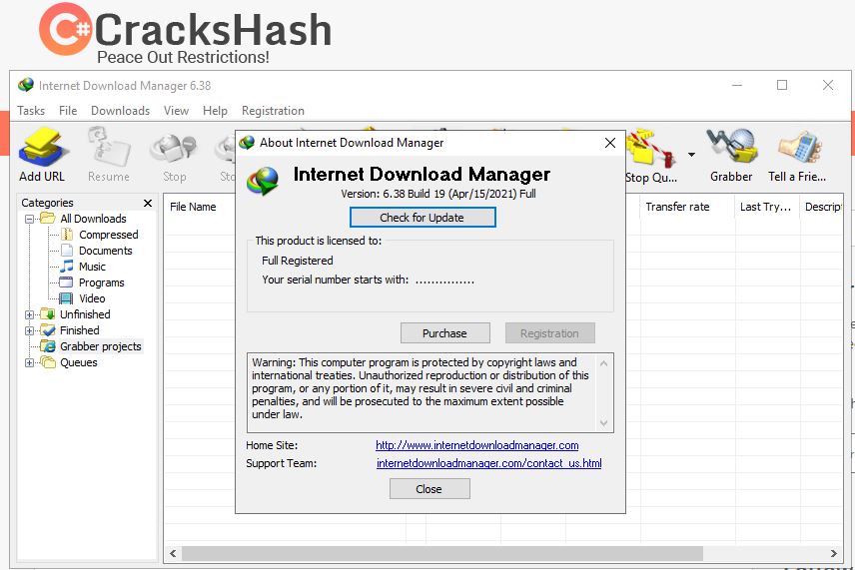Click the Unfinished folder icon
Screen dimensions: 855x570
(48, 314)
